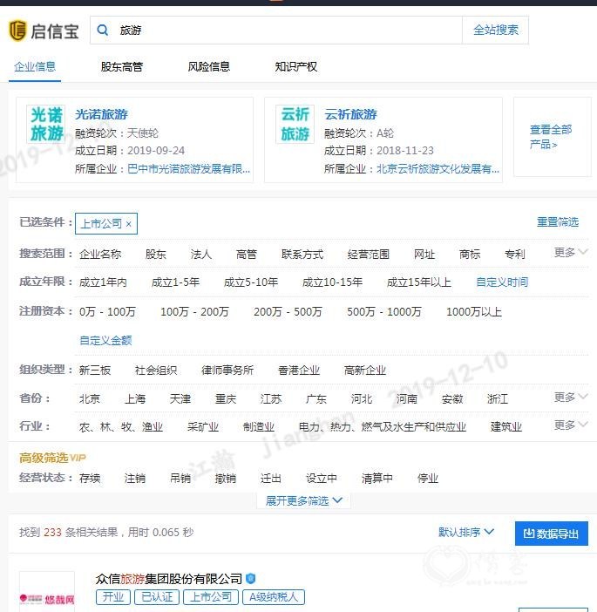Image resolution: width=597 pixels, height=612 pixels.
Task: Select search scope 商标
Action: (470, 254)
